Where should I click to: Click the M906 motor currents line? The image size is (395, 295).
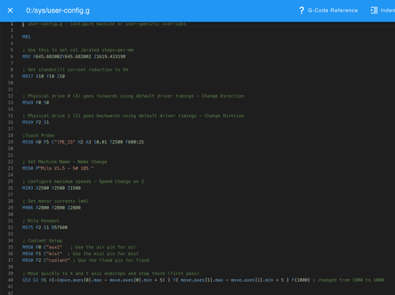tap(51, 208)
